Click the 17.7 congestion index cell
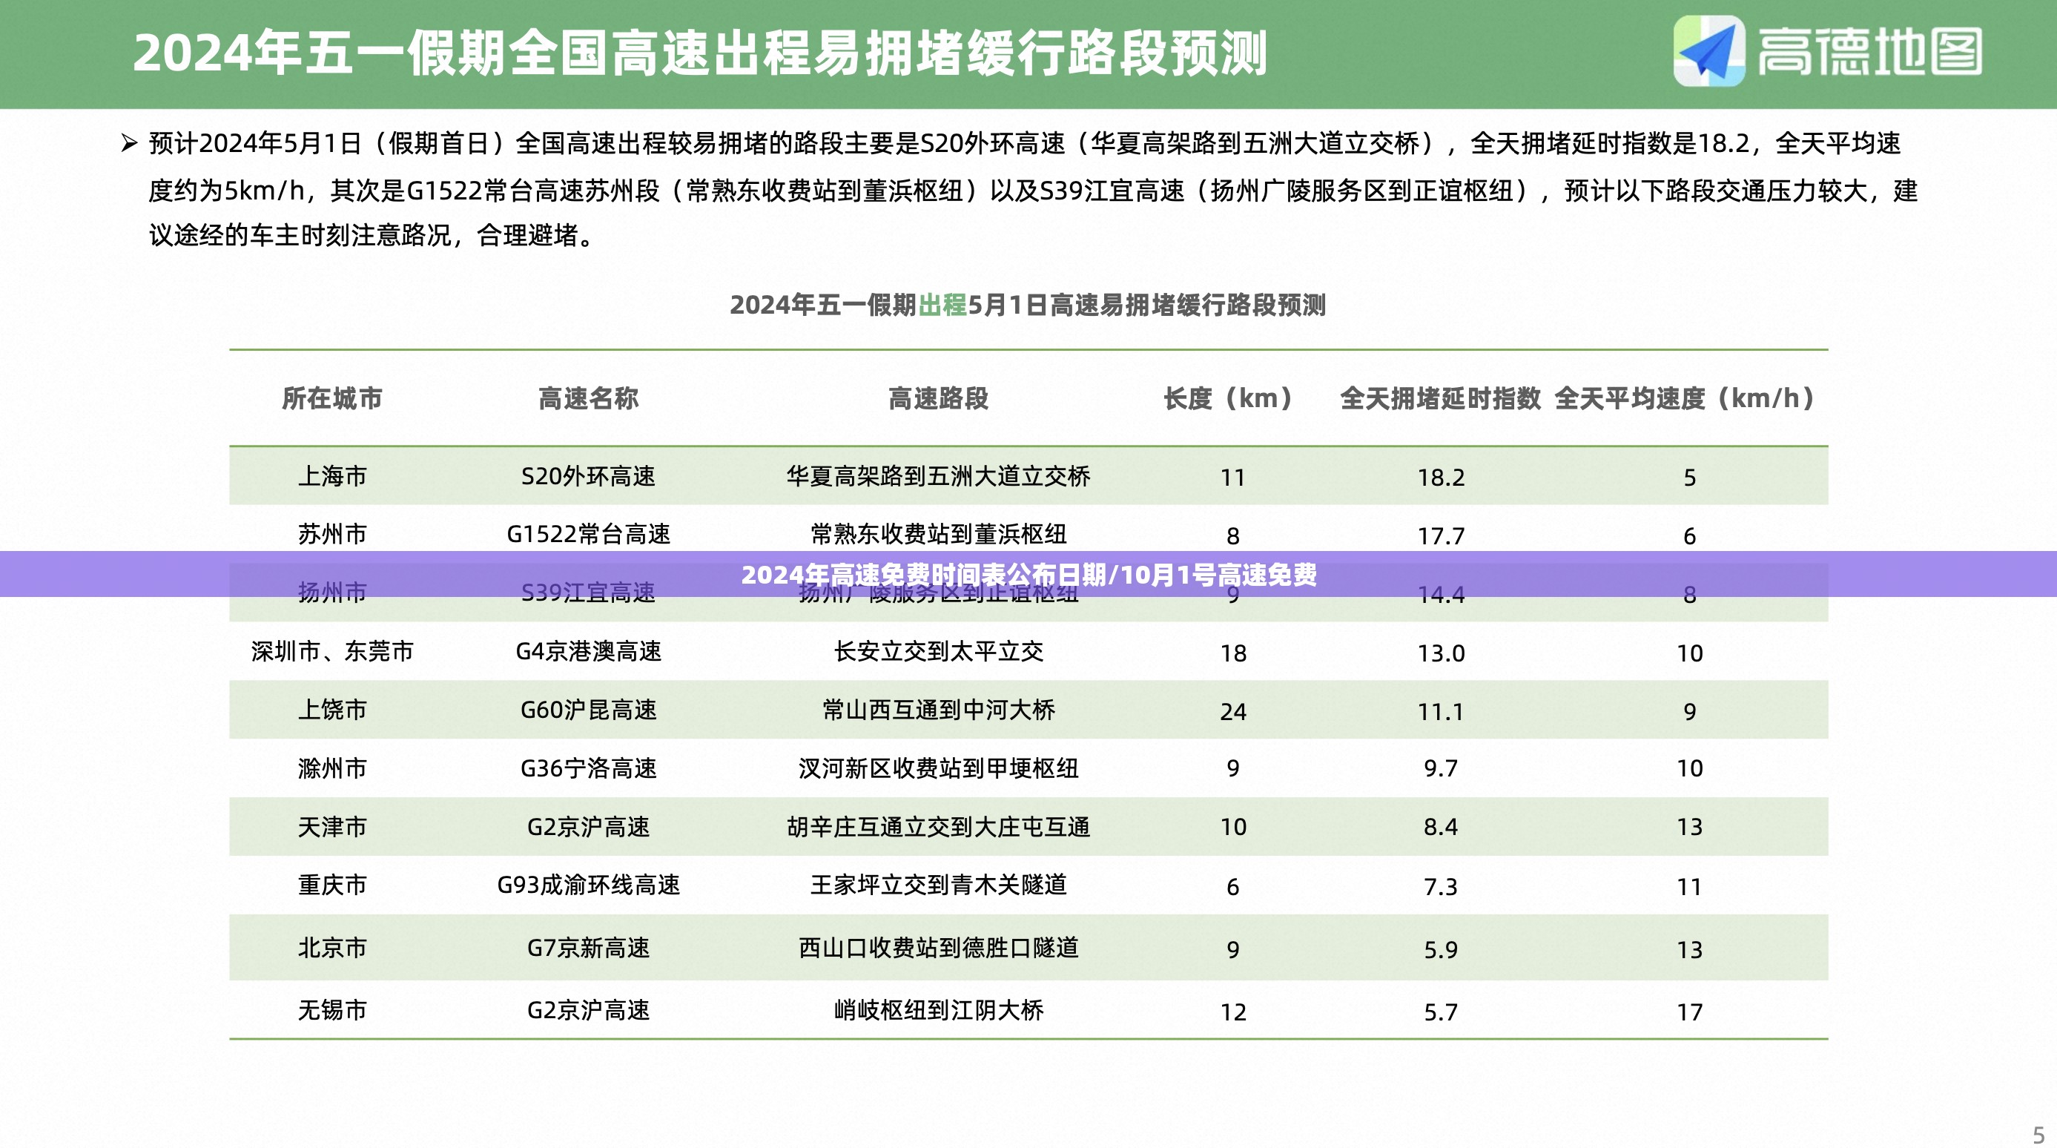The image size is (2057, 1148). point(1441,535)
